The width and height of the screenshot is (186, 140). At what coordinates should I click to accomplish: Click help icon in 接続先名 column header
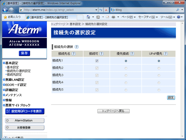(74, 54)
